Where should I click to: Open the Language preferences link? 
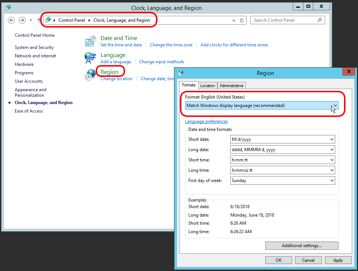coord(206,121)
